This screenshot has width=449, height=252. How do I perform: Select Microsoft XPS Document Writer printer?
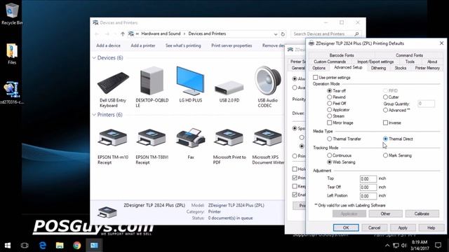coord(268,146)
